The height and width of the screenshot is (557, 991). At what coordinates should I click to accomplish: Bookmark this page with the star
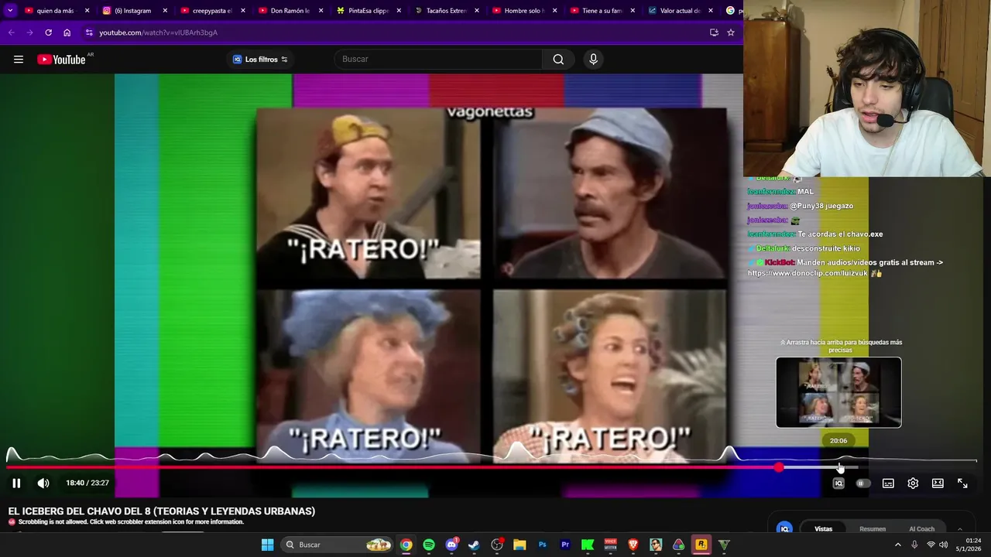pyautogui.click(x=730, y=32)
